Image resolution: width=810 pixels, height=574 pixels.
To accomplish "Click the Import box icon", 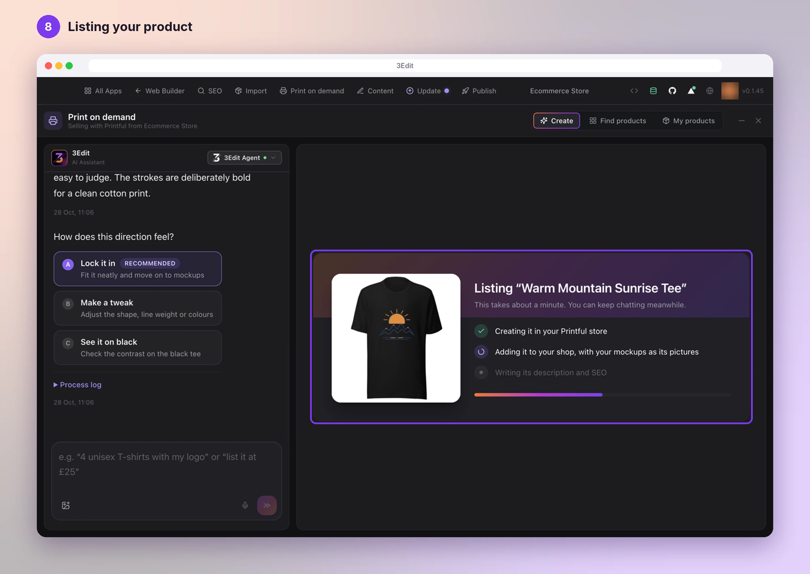I will point(238,91).
